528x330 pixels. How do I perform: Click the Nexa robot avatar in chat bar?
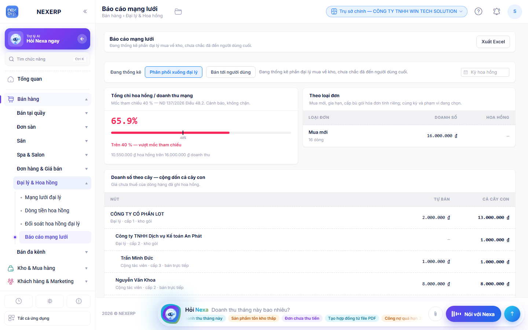click(x=171, y=314)
